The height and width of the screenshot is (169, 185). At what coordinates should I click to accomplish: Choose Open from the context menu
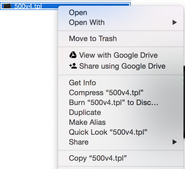[x=78, y=12]
